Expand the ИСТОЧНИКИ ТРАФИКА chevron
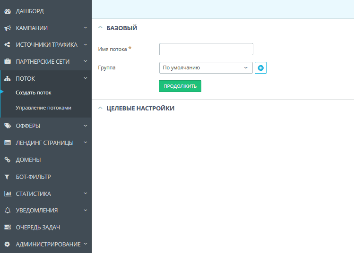The width and height of the screenshot is (354, 253). click(x=86, y=45)
